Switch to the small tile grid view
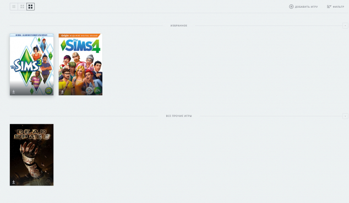The image size is (349, 203). point(14,7)
